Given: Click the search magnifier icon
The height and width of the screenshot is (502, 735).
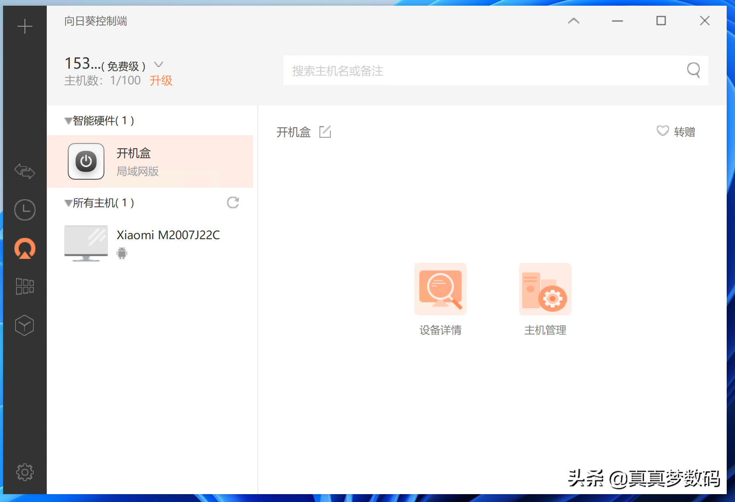Looking at the screenshot, I should click(x=693, y=70).
